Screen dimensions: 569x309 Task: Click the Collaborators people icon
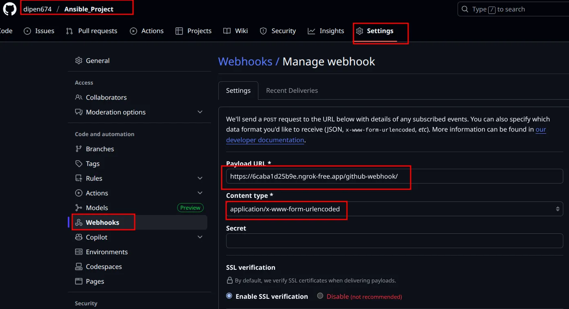coord(79,97)
